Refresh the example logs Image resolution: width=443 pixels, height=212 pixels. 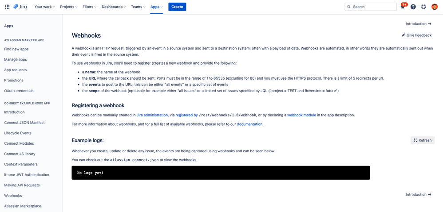[423, 140]
